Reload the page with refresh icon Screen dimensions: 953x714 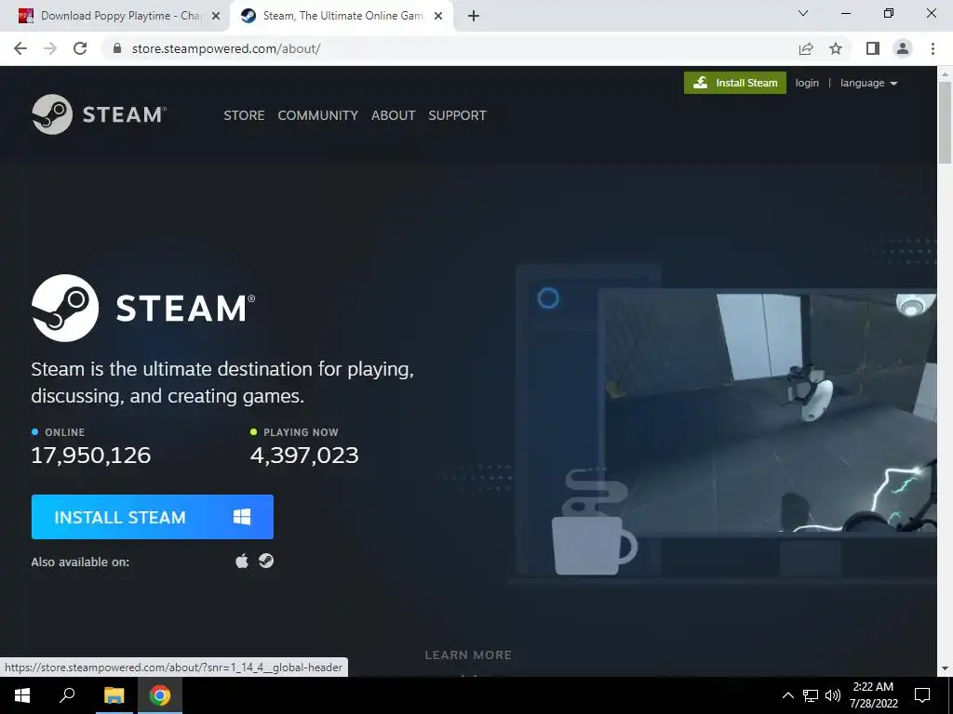[80, 48]
